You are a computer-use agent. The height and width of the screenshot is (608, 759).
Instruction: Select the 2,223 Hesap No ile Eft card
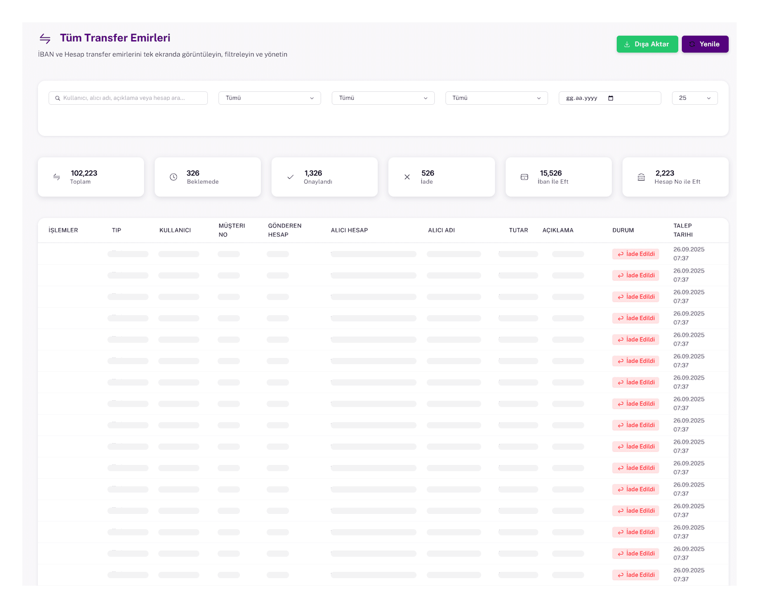pos(676,177)
